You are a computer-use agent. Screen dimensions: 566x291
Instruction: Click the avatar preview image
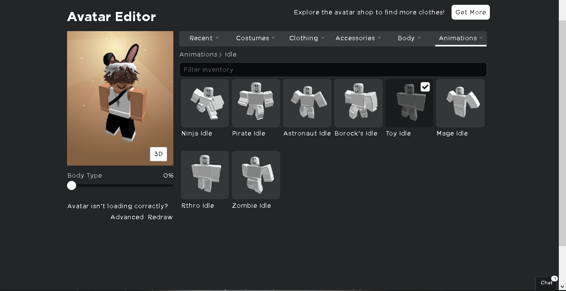120,98
